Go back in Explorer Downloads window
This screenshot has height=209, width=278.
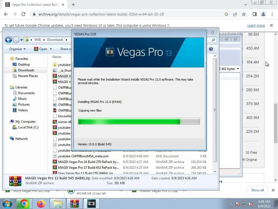[8, 40]
